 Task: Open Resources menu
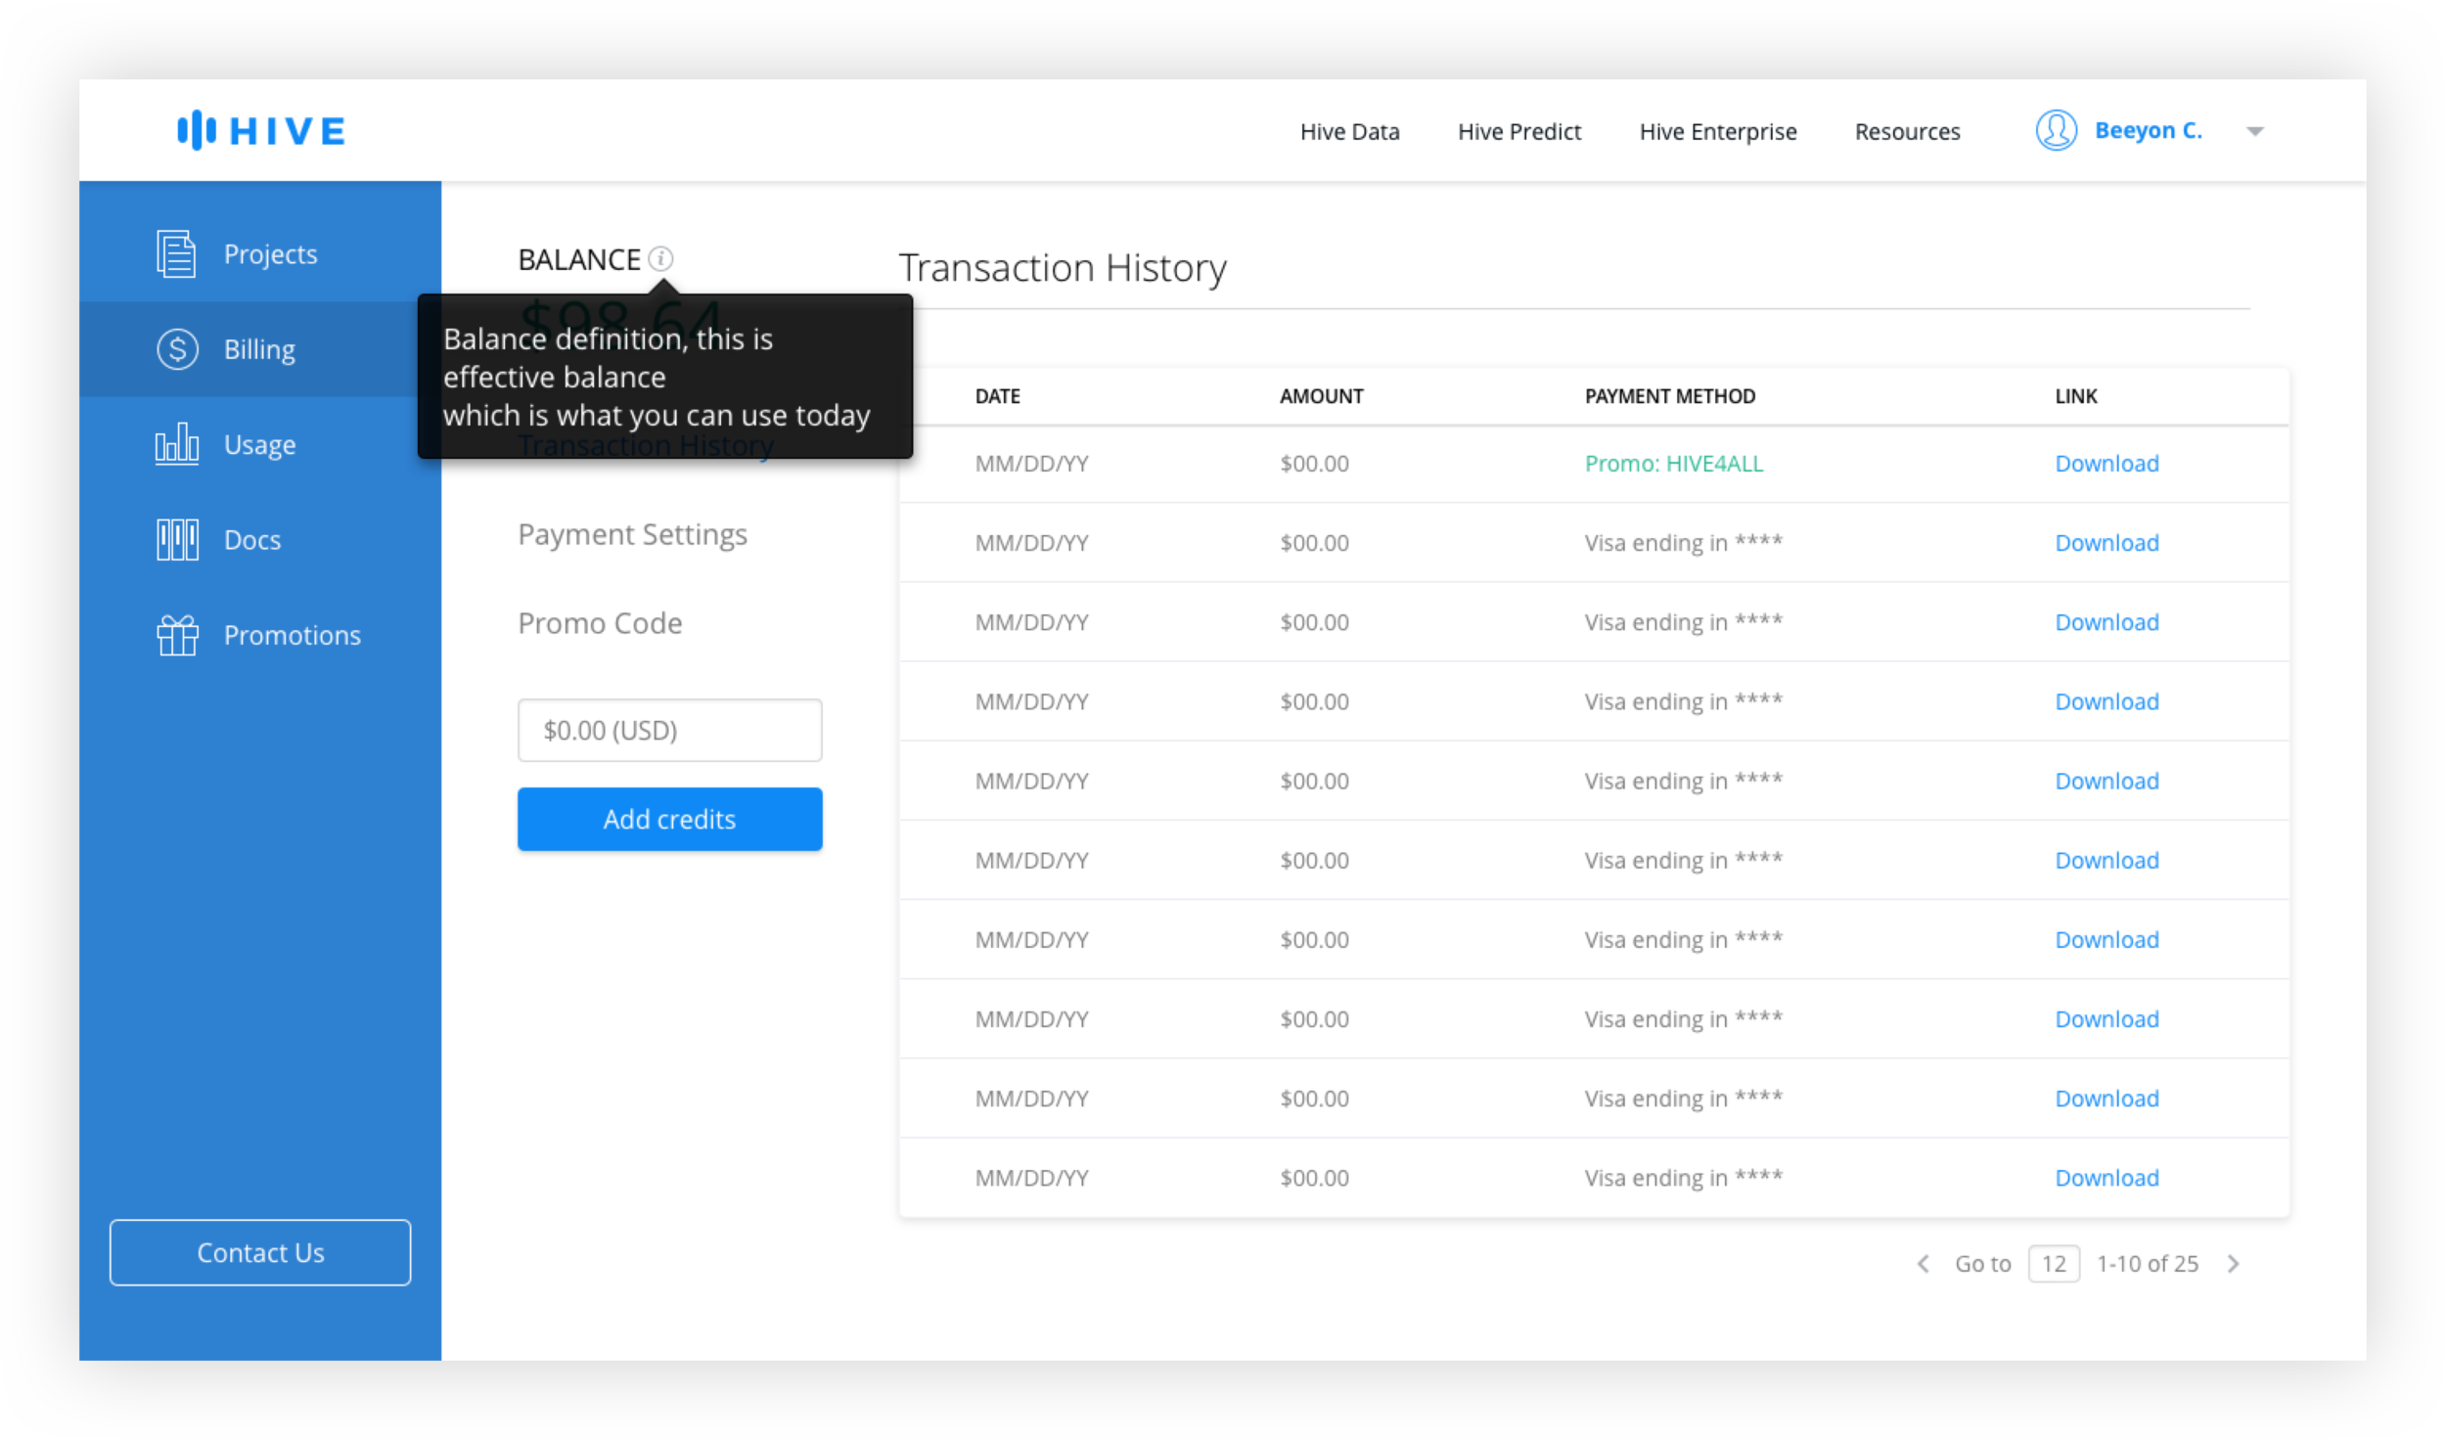click(1907, 131)
